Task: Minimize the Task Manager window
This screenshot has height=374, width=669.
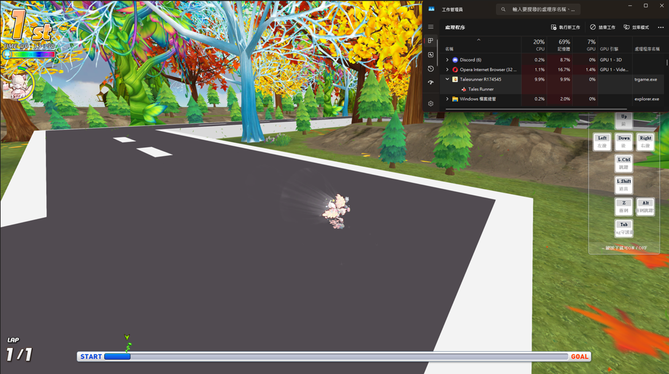Action: click(x=630, y=6)
